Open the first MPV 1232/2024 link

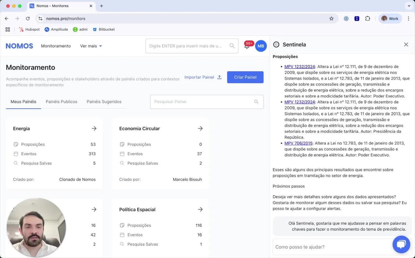300,67
